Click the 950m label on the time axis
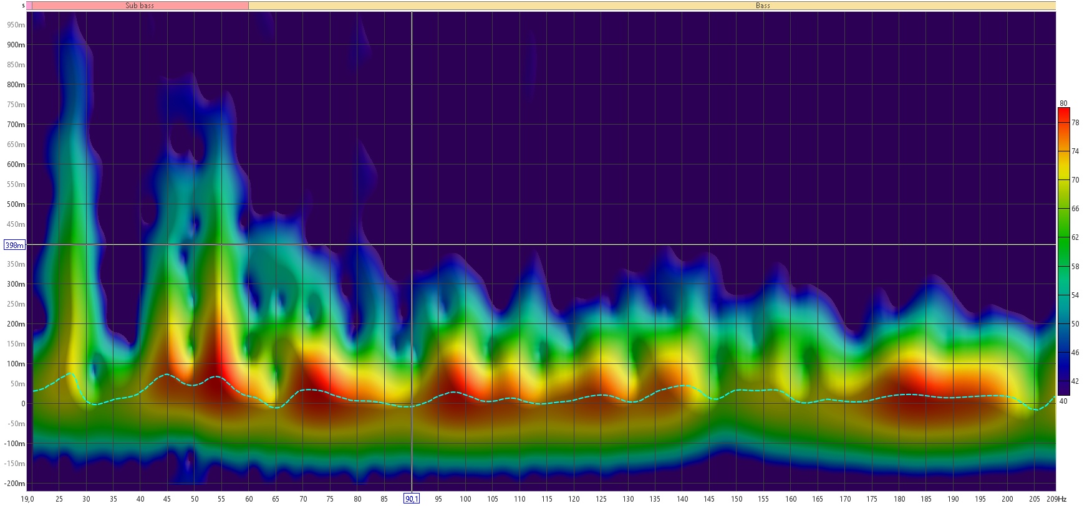 16,25
